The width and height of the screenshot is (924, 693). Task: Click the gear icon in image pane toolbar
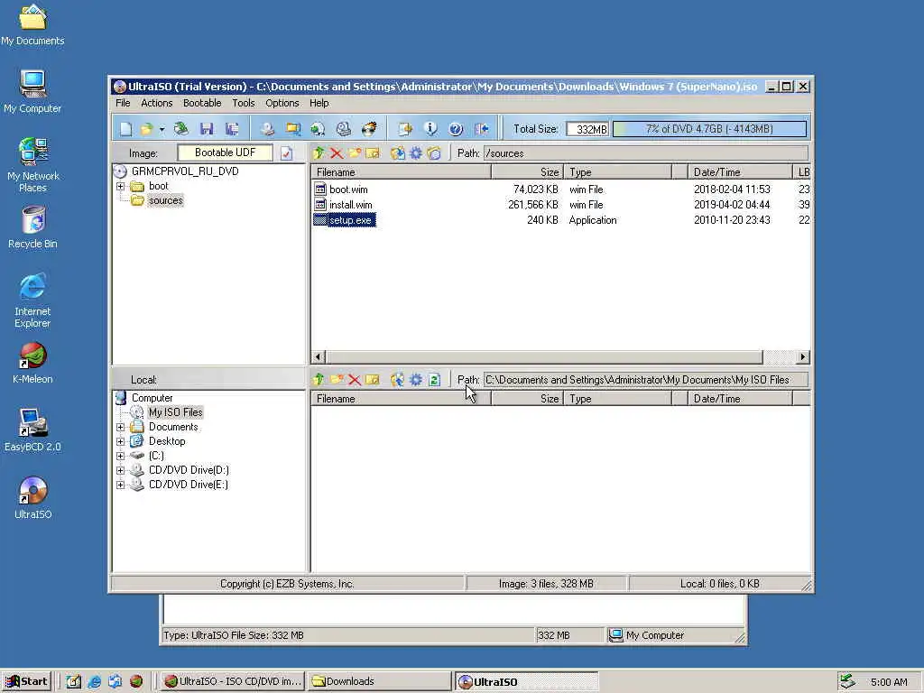pyautogui.click(x=416, y=153)
